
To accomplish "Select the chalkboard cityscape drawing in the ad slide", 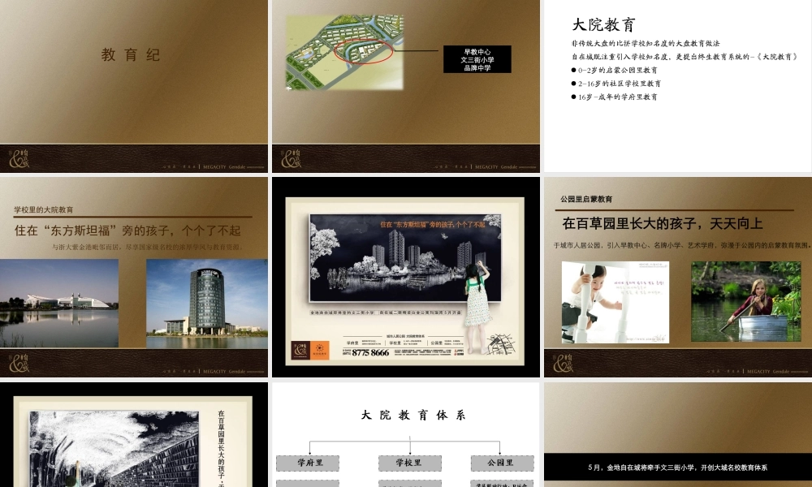I will click(405, 258).
